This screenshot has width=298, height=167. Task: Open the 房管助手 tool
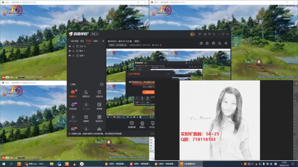click(86, 94)
